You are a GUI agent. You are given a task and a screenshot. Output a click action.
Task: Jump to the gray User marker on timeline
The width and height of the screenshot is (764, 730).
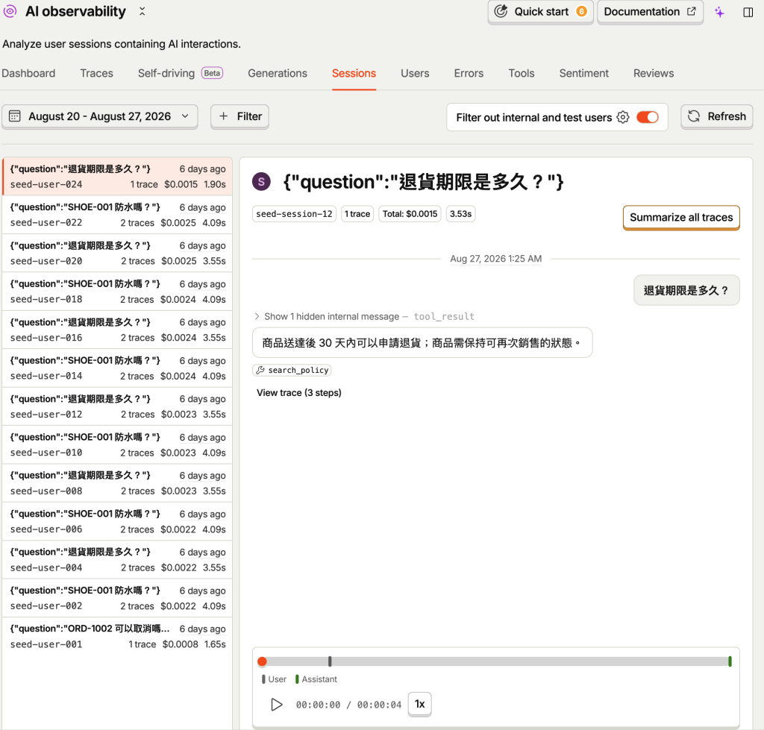tap(330, 661)
